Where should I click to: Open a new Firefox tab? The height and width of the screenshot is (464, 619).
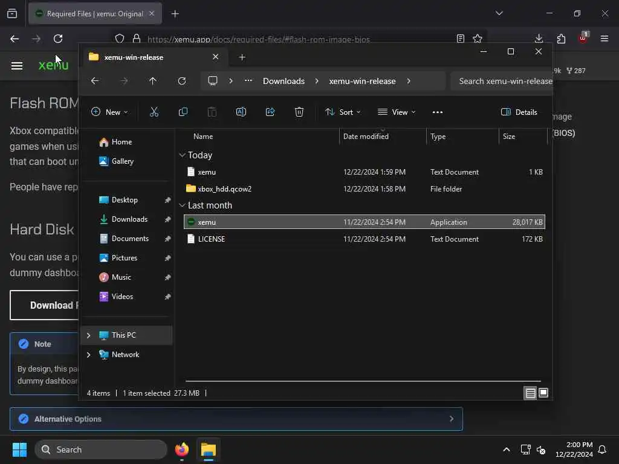click(175, 14)
